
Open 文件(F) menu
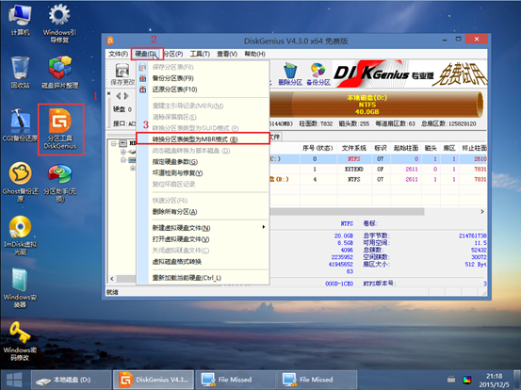119,54
